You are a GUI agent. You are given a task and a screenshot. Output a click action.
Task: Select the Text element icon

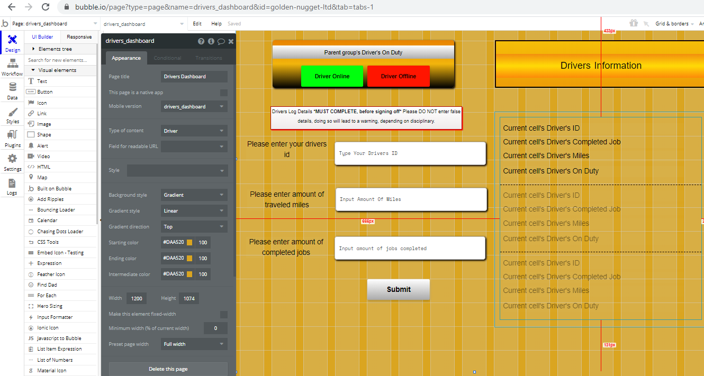(x=31, y=81)
